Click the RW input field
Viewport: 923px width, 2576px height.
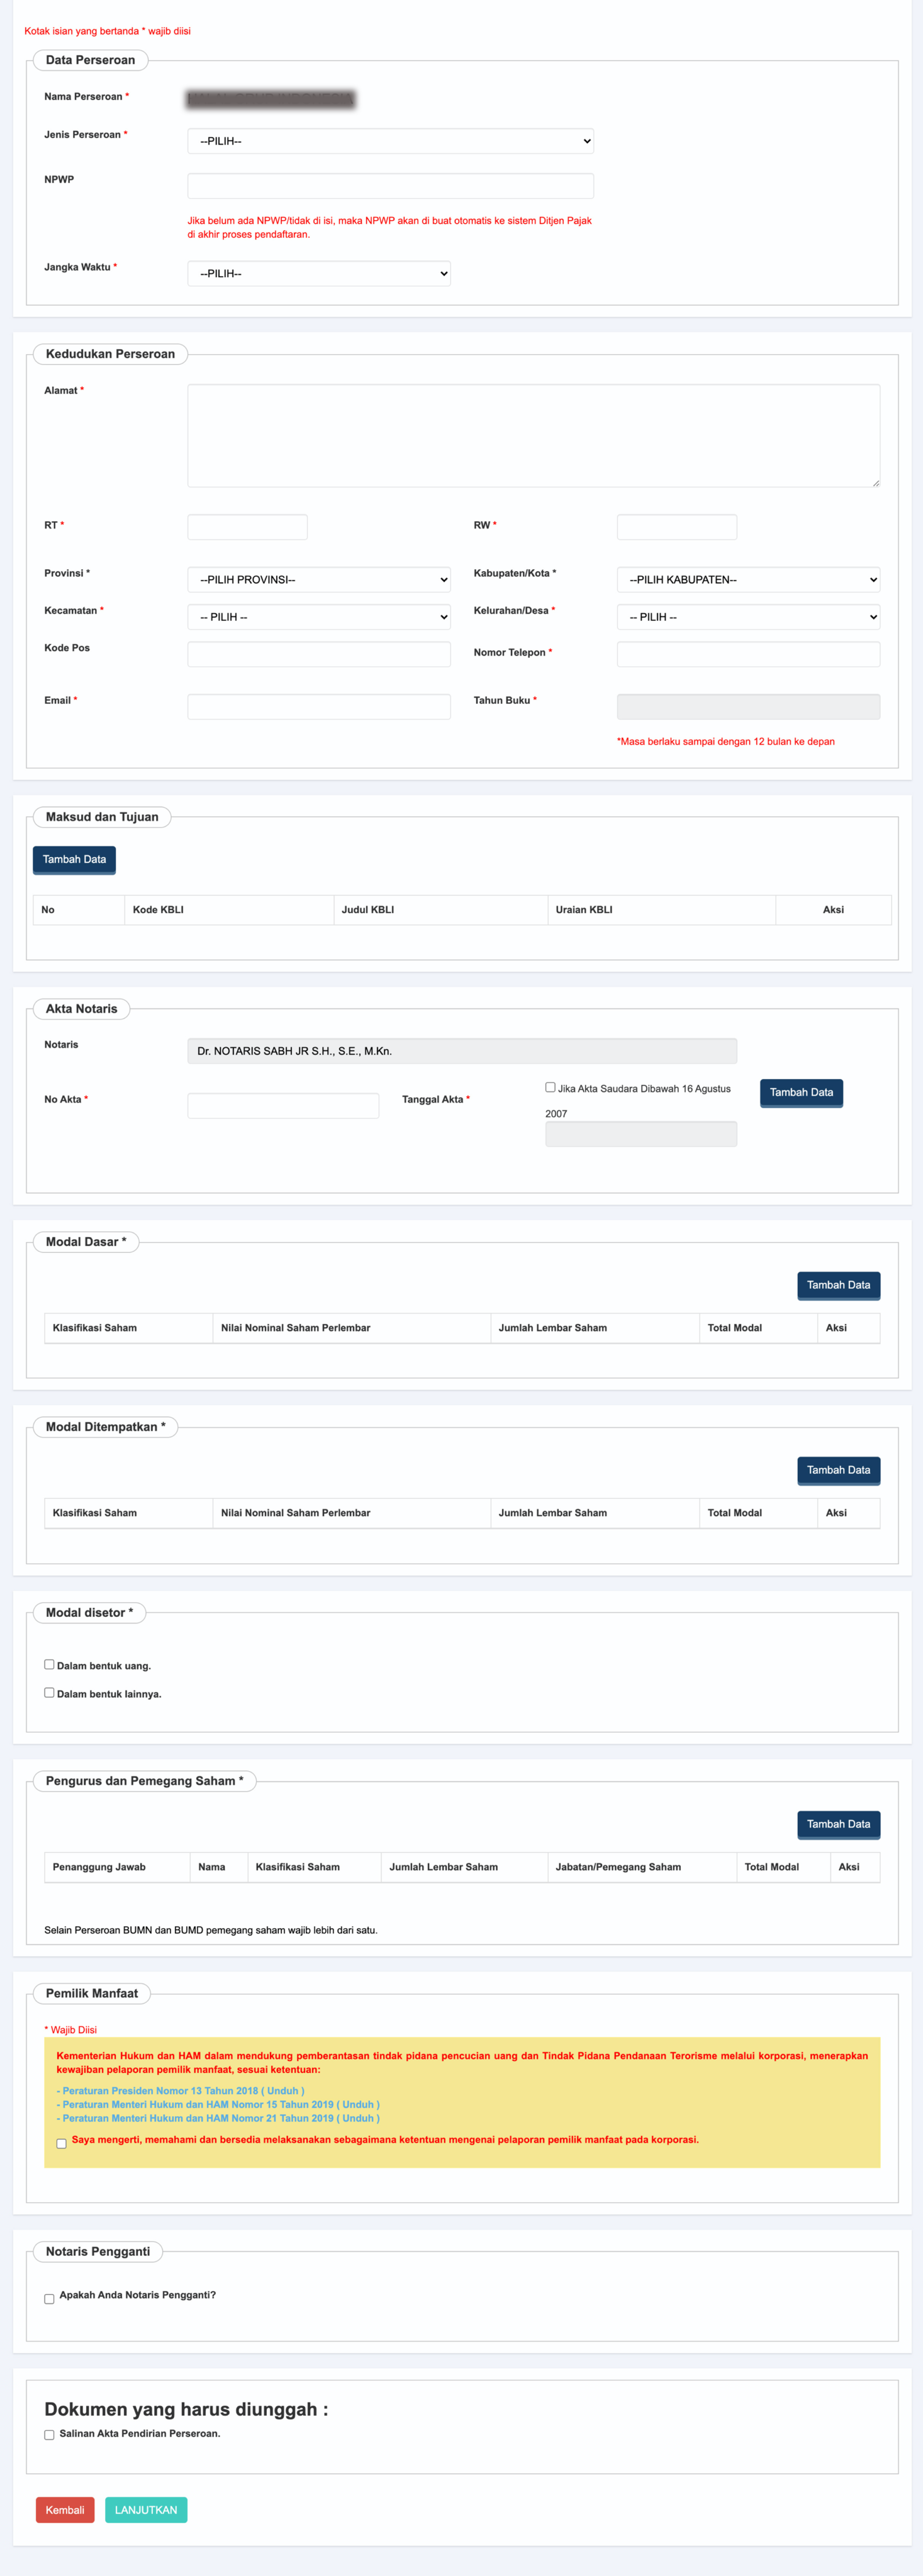click(677, 527)
